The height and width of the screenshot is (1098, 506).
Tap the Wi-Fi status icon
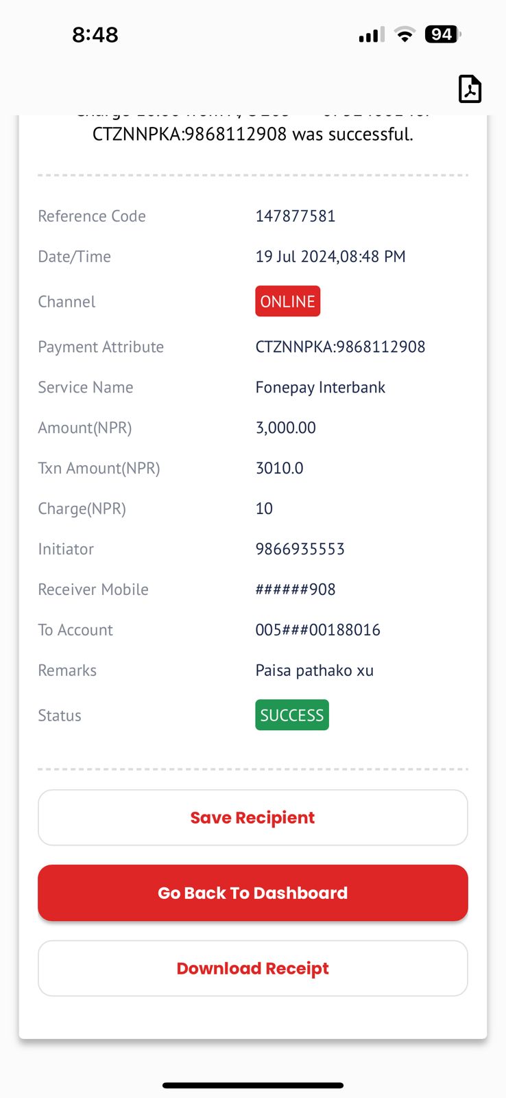(405, 34)
